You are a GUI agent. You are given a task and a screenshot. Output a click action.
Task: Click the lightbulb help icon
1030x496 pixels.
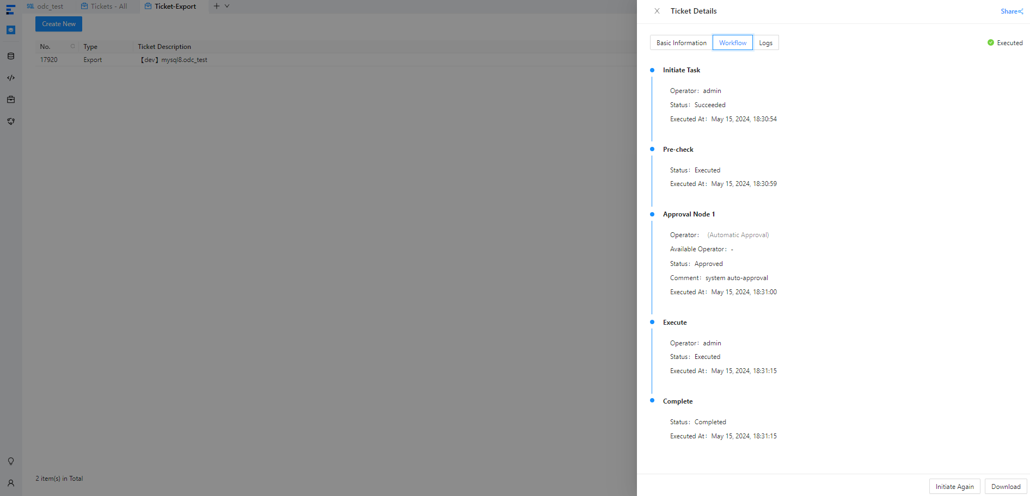(x=11, y=461)
